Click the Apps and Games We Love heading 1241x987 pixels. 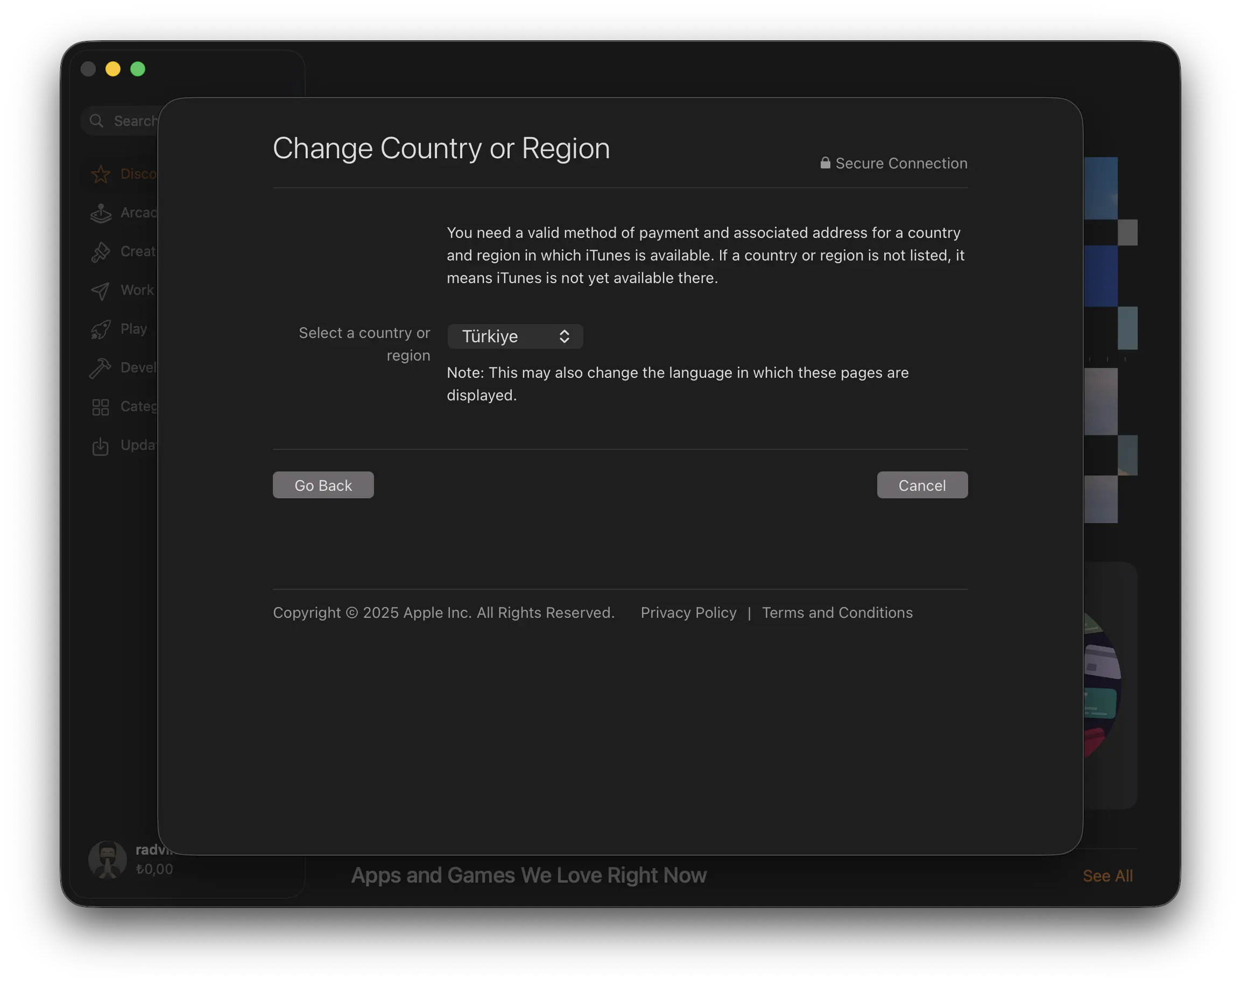528,875
